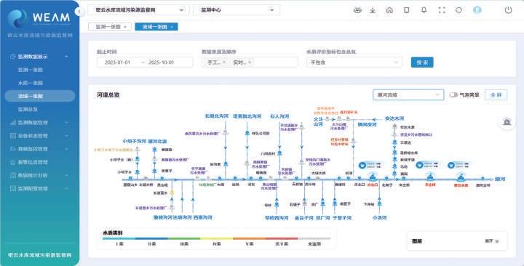Click the end date field 2025-10-01
524x266 pixels.
[x=162, y=63]
